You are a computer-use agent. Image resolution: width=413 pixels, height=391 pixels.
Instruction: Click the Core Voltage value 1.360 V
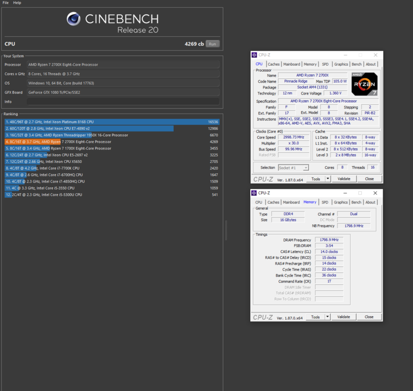click(335, 93)
